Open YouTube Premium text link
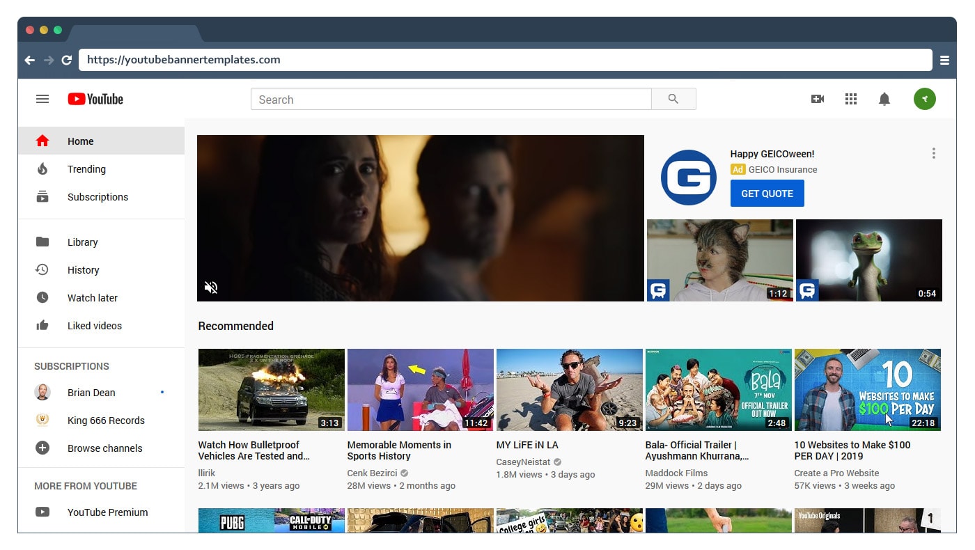 click(x=107, y=512)
